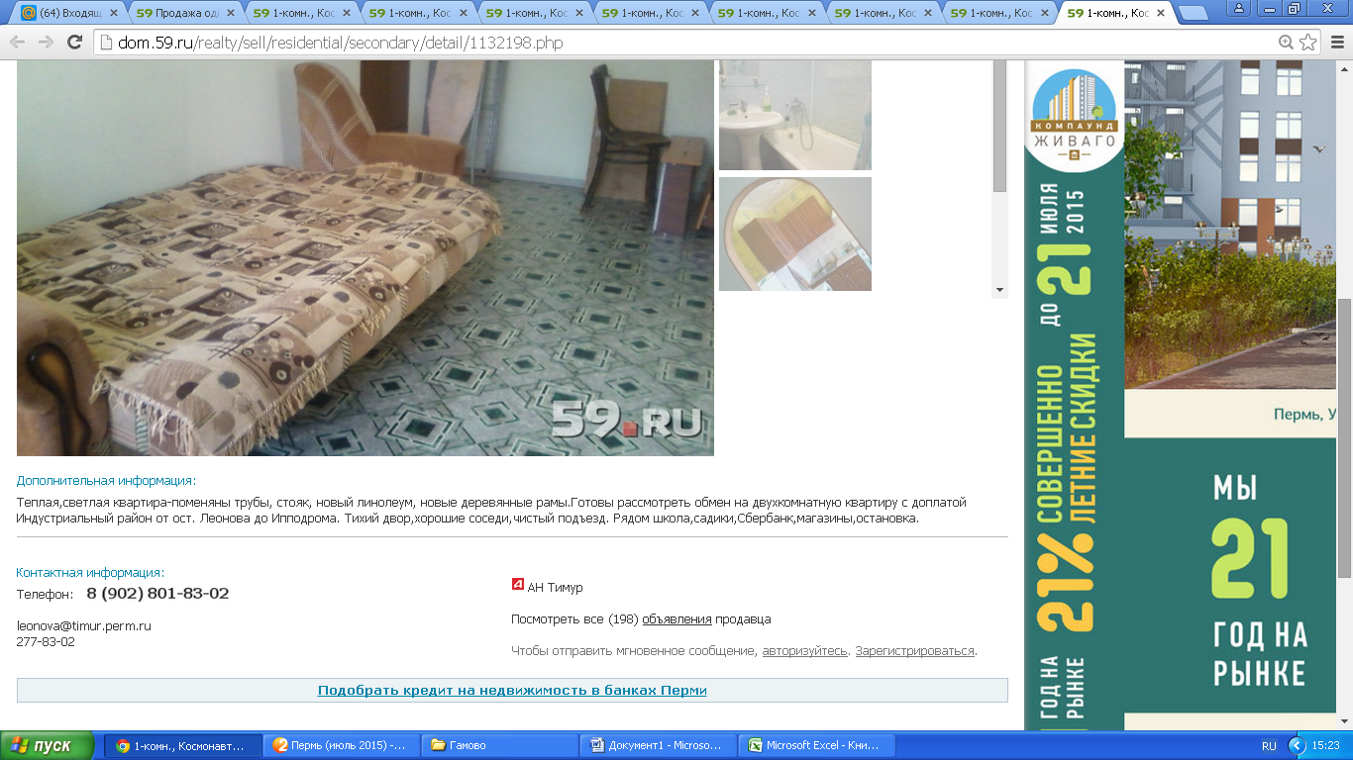
Task: Switch to Opera Пермь (июль 2015) window
Action: tap(342, 745)
